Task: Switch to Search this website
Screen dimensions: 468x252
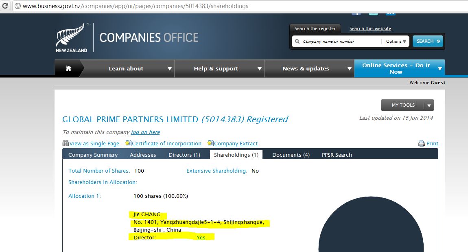Action: tap(370, 28)
